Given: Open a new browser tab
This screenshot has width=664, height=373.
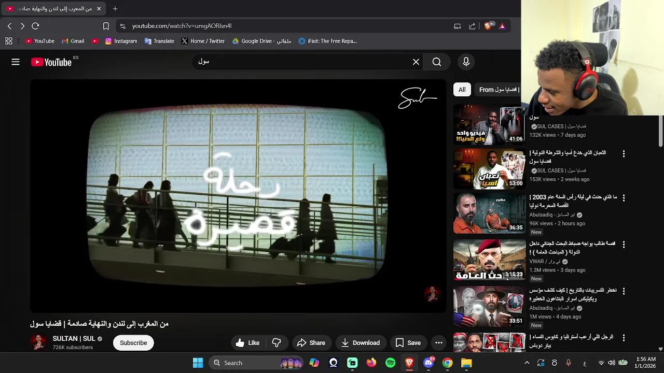Looking at the screenshot, I should [x=115, y=9].
